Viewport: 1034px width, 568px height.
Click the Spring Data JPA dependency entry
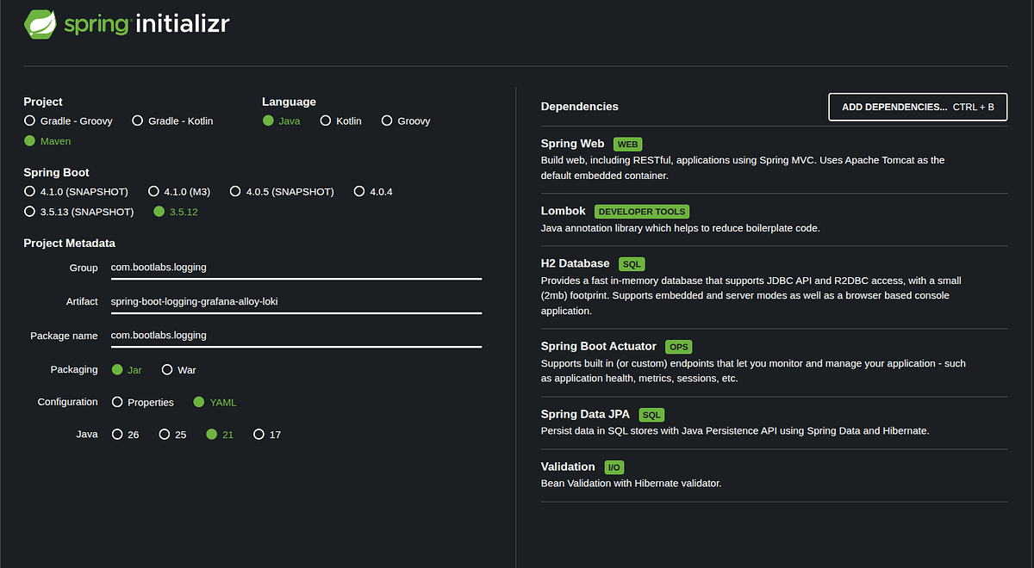click(774, 423)
